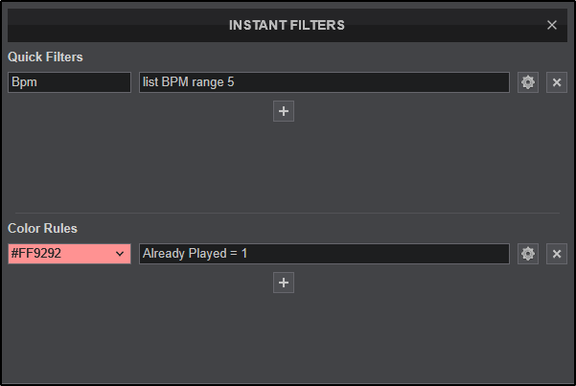Open settings gear for Already Played rule
This screenshot has height=386, width=576.
[527, 254]
